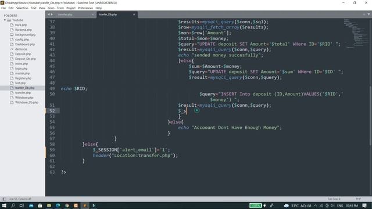Open Withdraw_Db.php in the sidebar
The height and width of the screenshot is (209, 372).
[27, 102]
